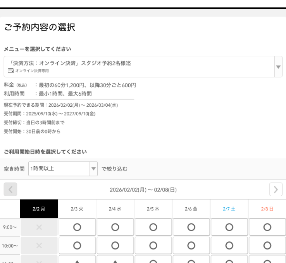Click the オンライン決済専用 card icon
This screenshot has width=286, height=263.
point(11,71)
